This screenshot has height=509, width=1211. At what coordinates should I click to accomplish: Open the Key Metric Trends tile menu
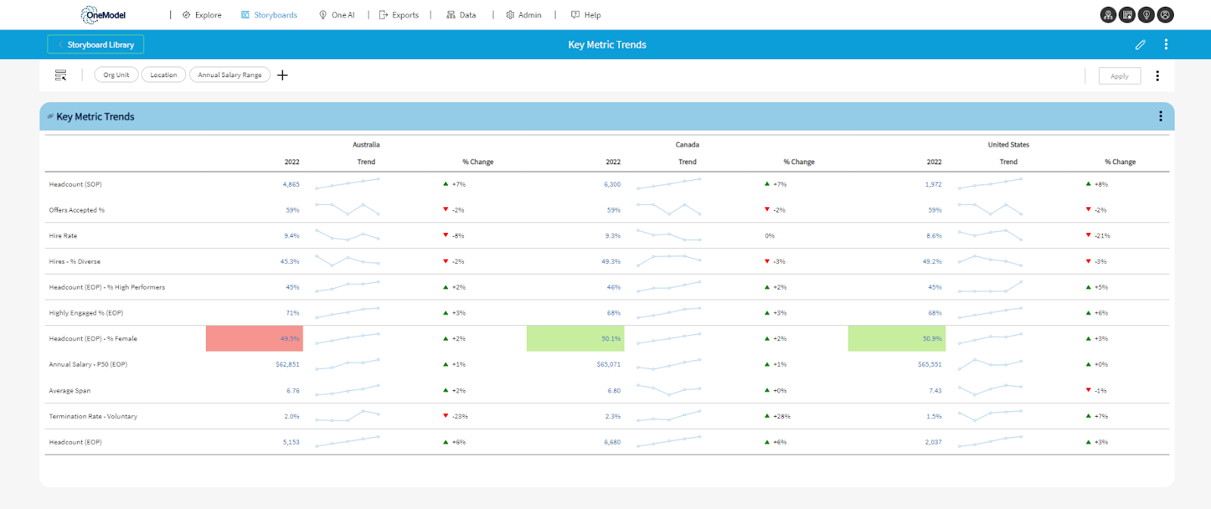click(x=1160, y=116)
